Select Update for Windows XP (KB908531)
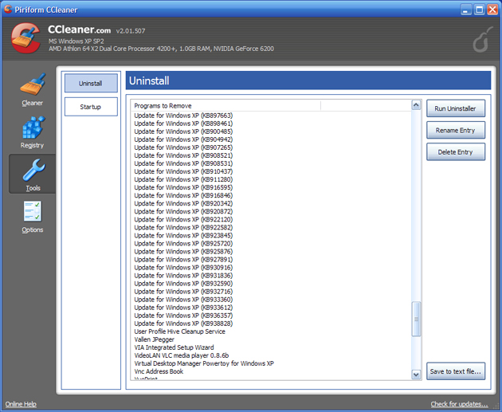The image size is (502, 412). [x=183, y=163]
